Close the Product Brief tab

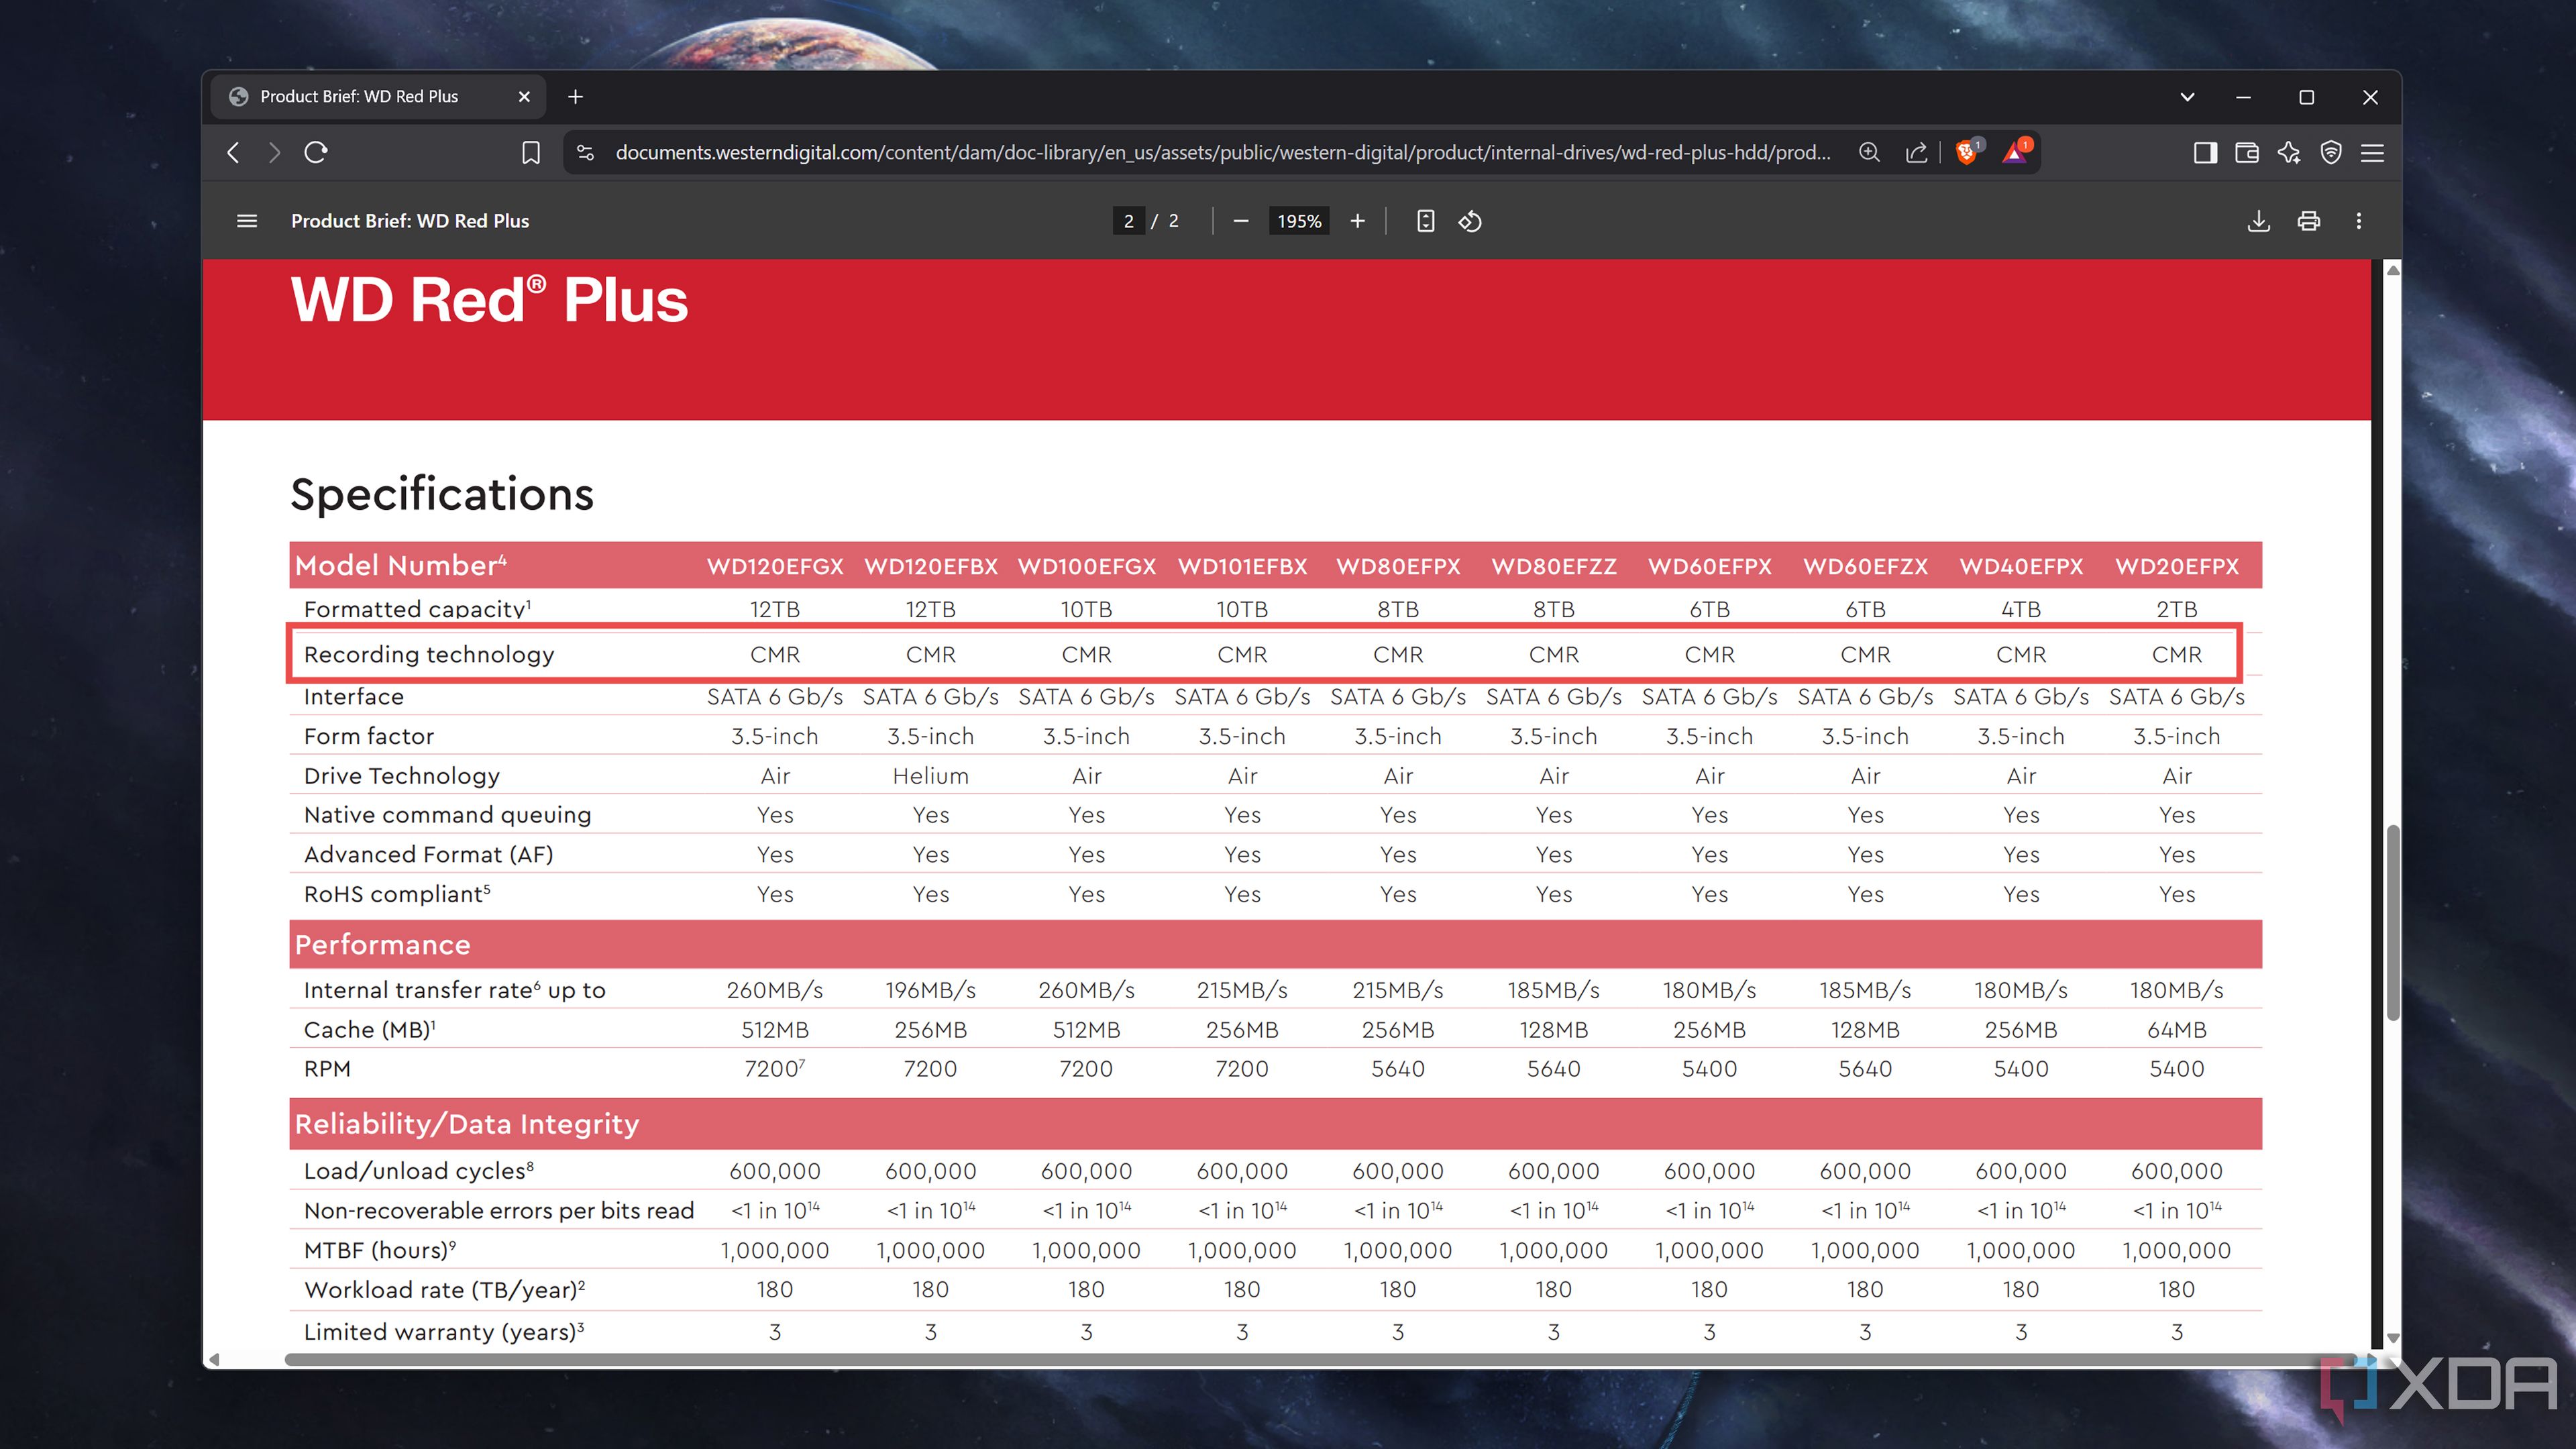click(x=524, y=96)
